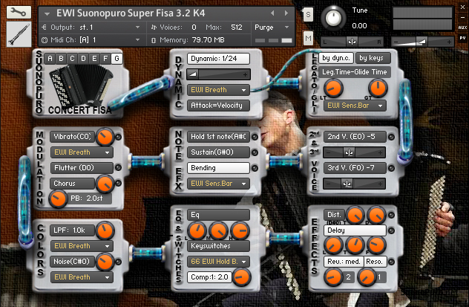The width and height of the screenshot is (469, 307).
Task: Click the PB pitch bend knob
Action: 58,199
